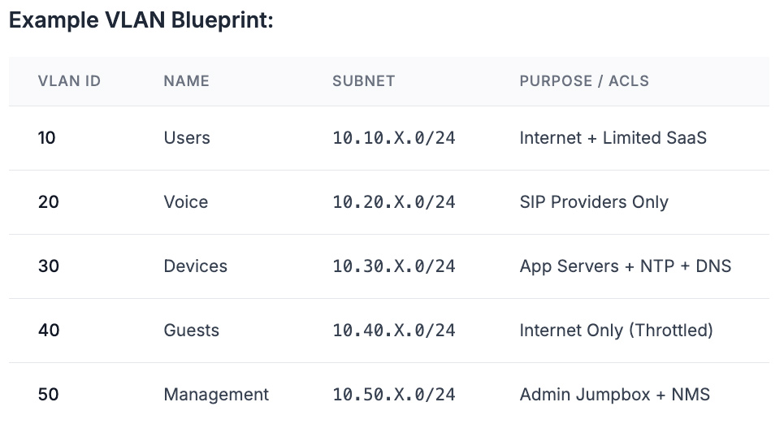Click the 10.40.X.0/24 subnet cell
This screenshot has height=428, width=784.
pyautogui.click(x=394, y=331)
